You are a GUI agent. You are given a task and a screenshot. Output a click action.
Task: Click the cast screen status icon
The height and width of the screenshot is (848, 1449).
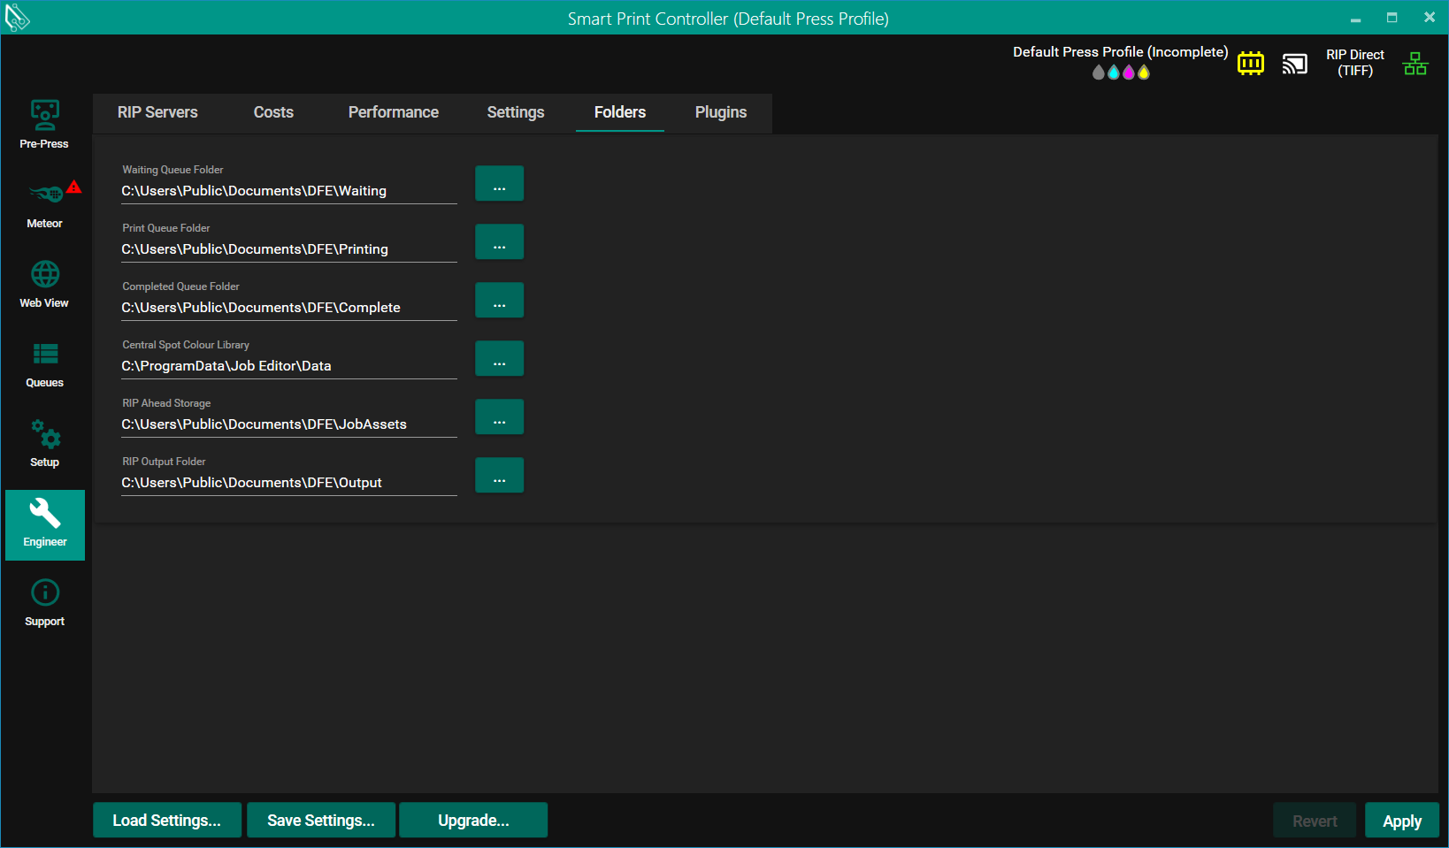(1294, 64)
